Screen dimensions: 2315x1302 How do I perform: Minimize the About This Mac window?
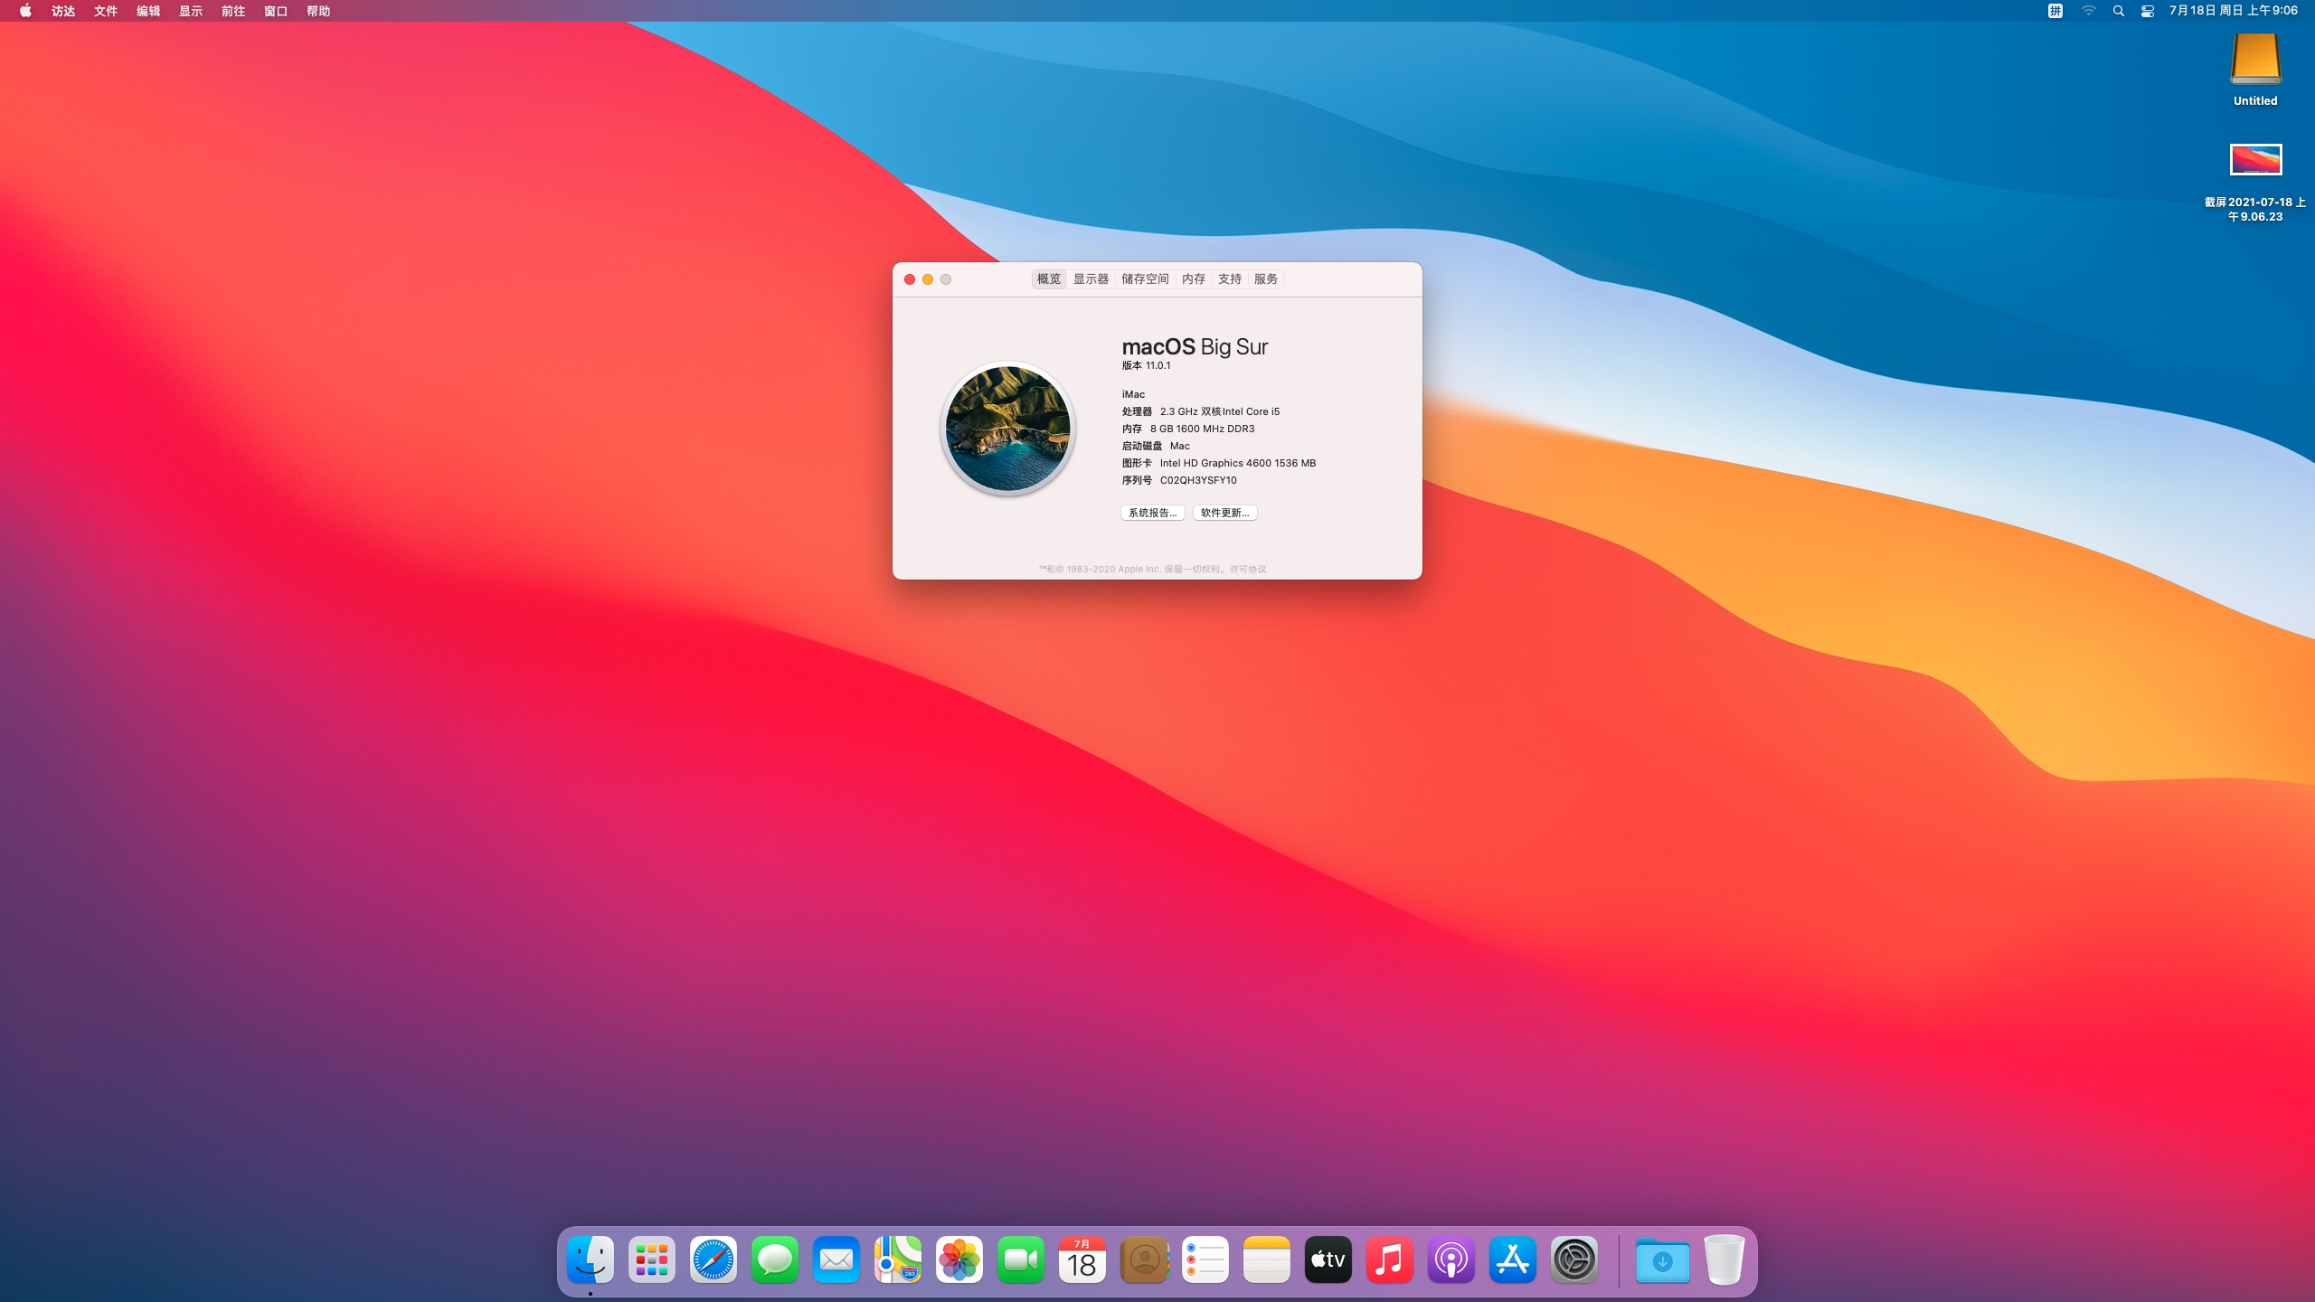point(928,279)
